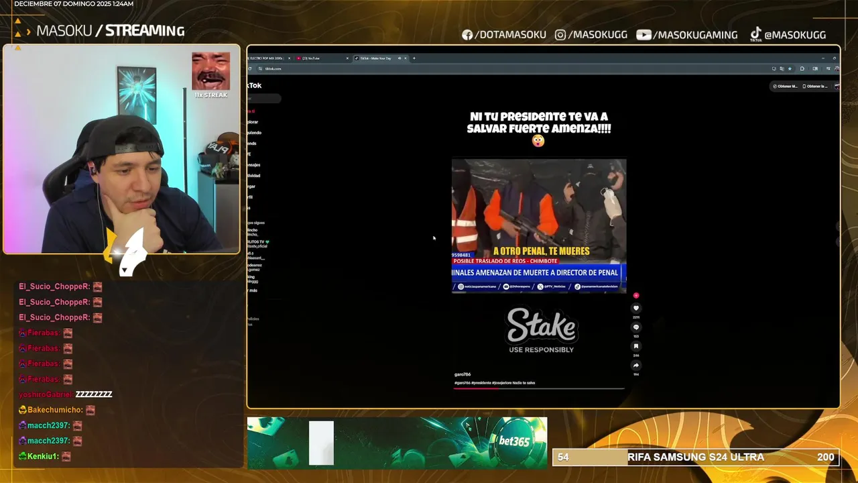Open Perfil in TikTok sidebar
The width and height of the screenshot is (858, 483).
click(250, 197)
